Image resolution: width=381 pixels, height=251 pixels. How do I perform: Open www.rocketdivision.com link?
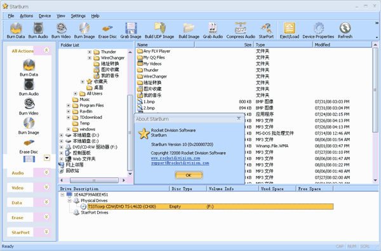click(175, 158)
